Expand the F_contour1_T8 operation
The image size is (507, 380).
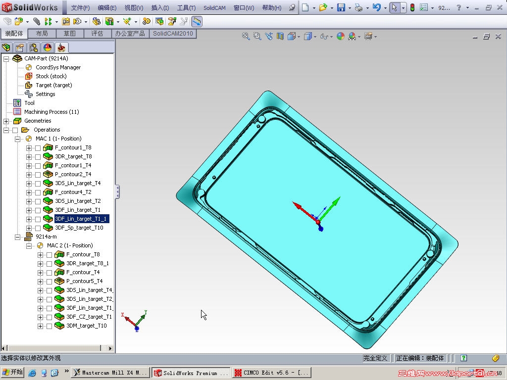point(29,147)
